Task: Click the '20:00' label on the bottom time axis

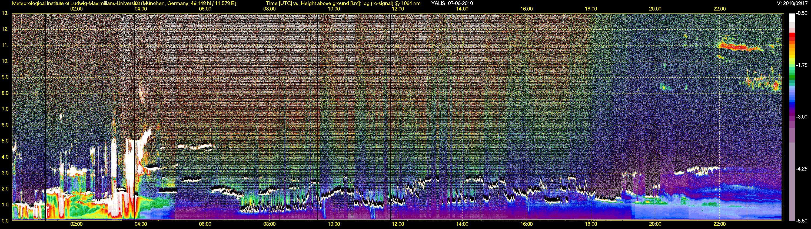Action: (x=655, y=224)
